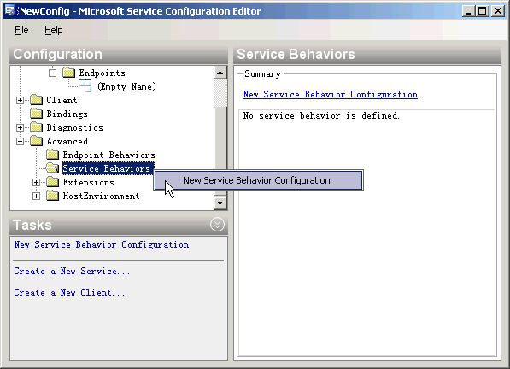Open the File menu
The width and height of the screenshot is (510, 369).
[x=21, y=30]
